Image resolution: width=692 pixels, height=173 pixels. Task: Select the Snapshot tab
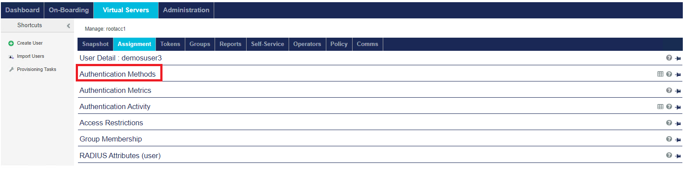pyautogui.click(x=95, y=44)
